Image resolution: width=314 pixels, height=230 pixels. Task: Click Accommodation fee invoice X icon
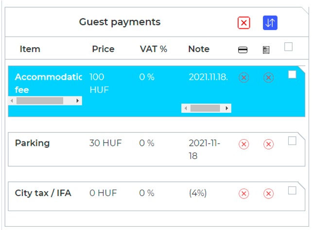(268, 77)
